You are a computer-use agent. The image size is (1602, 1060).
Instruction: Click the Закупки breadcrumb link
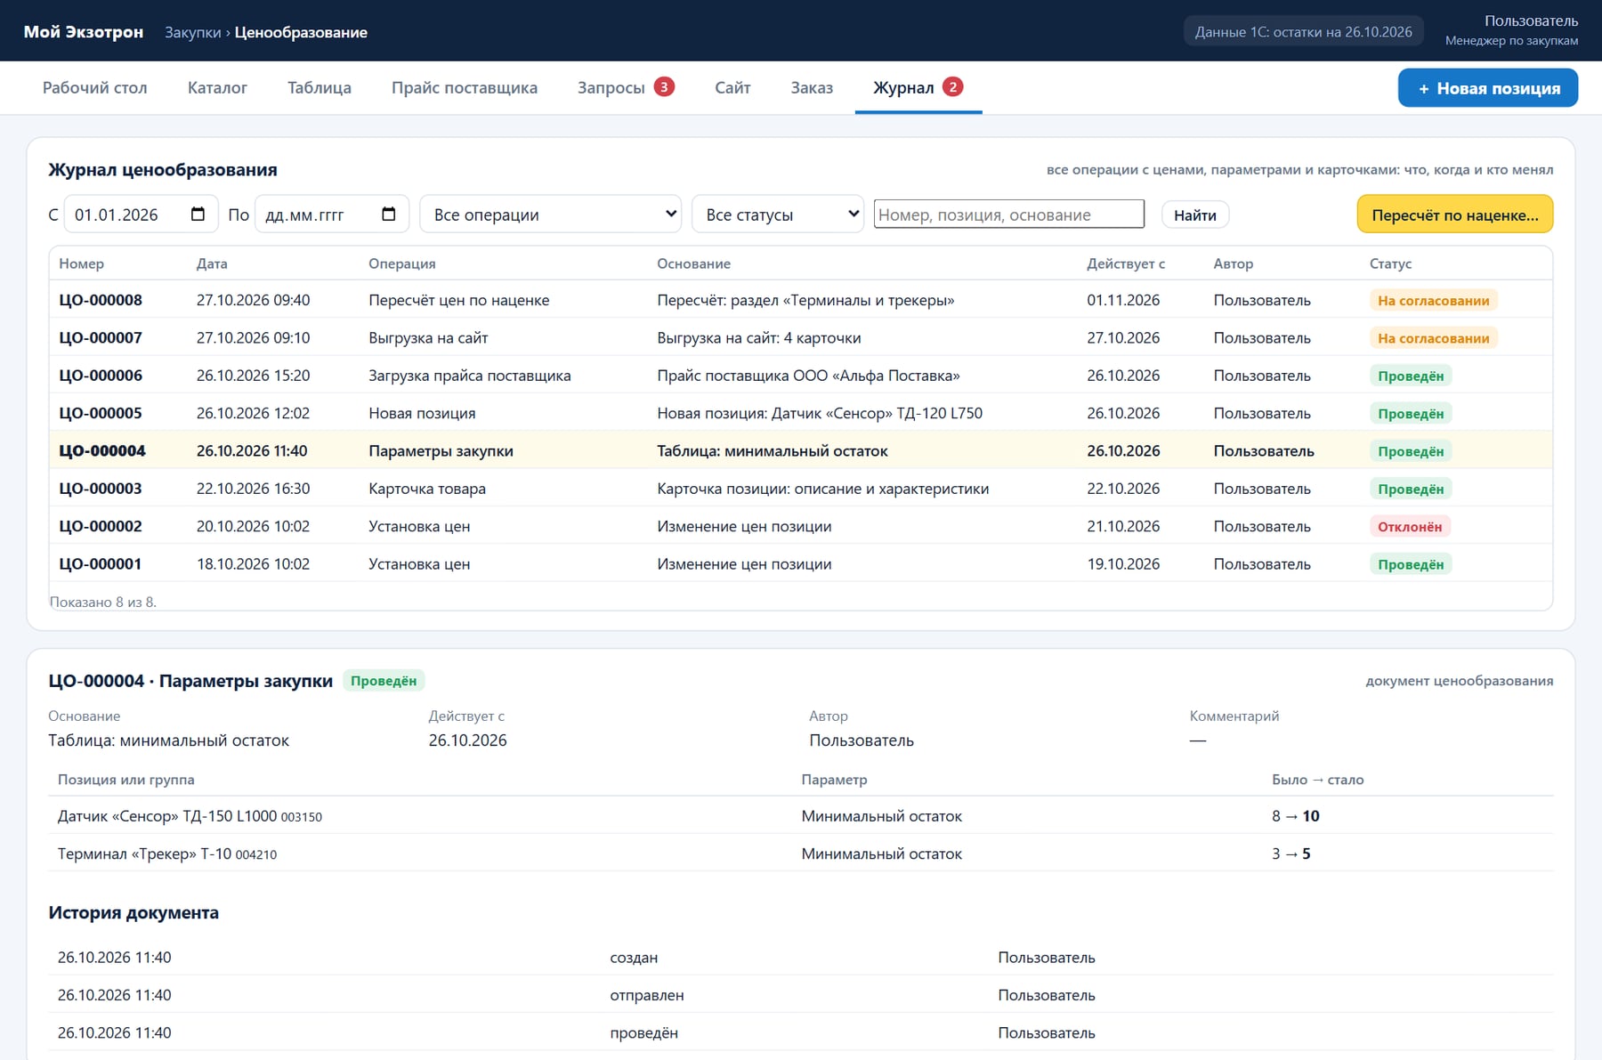click(x=192, y=32)
